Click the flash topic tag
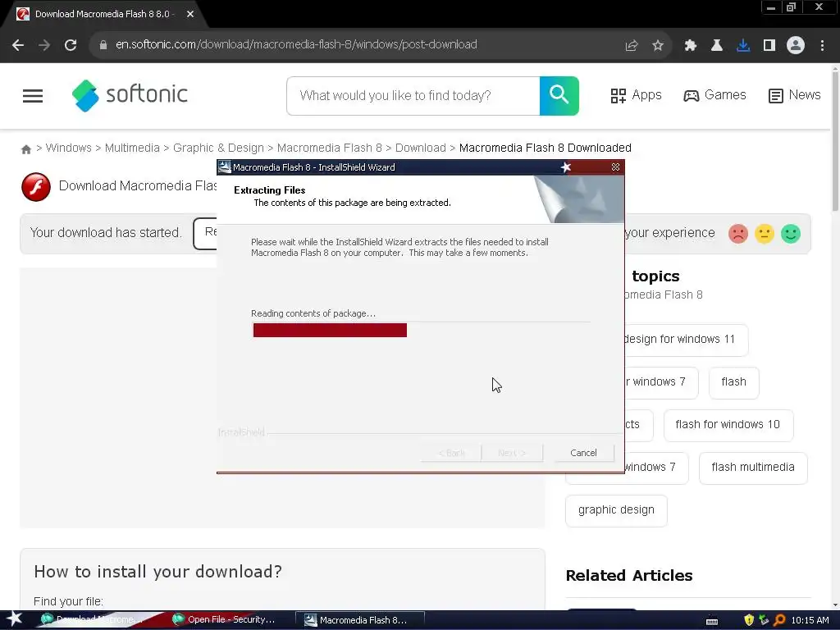The image size is (840, 630). pyautogui.click(x=734, y=382)
